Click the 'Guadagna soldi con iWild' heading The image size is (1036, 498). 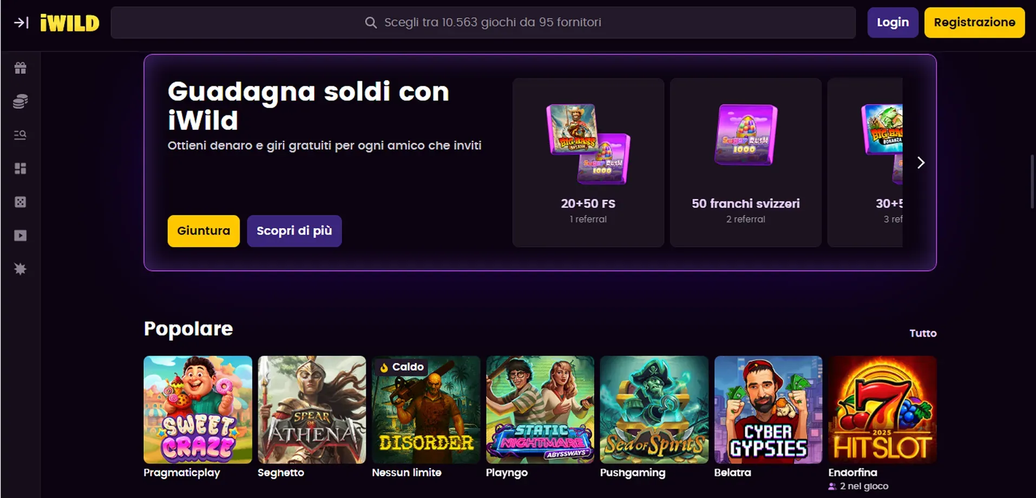coord(309,106)
